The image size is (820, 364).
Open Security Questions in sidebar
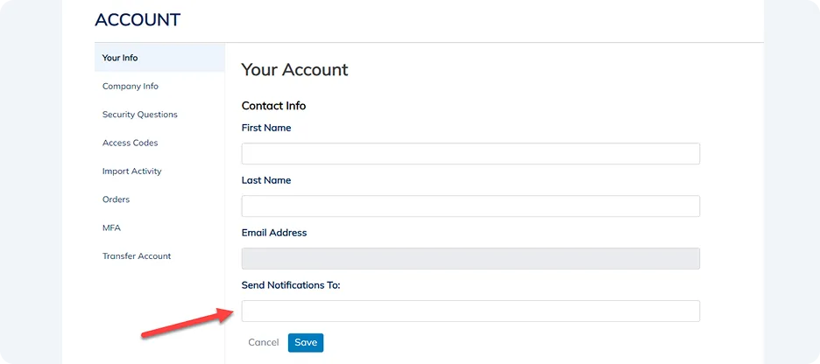coord(139,115)
